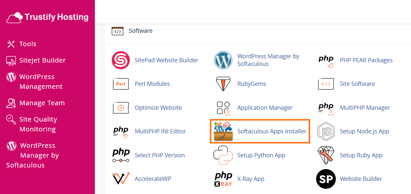Open WordPress Manager by Softaculous in Software section
The height and width of the screenshot is (194, 411).
pos(268,60)
